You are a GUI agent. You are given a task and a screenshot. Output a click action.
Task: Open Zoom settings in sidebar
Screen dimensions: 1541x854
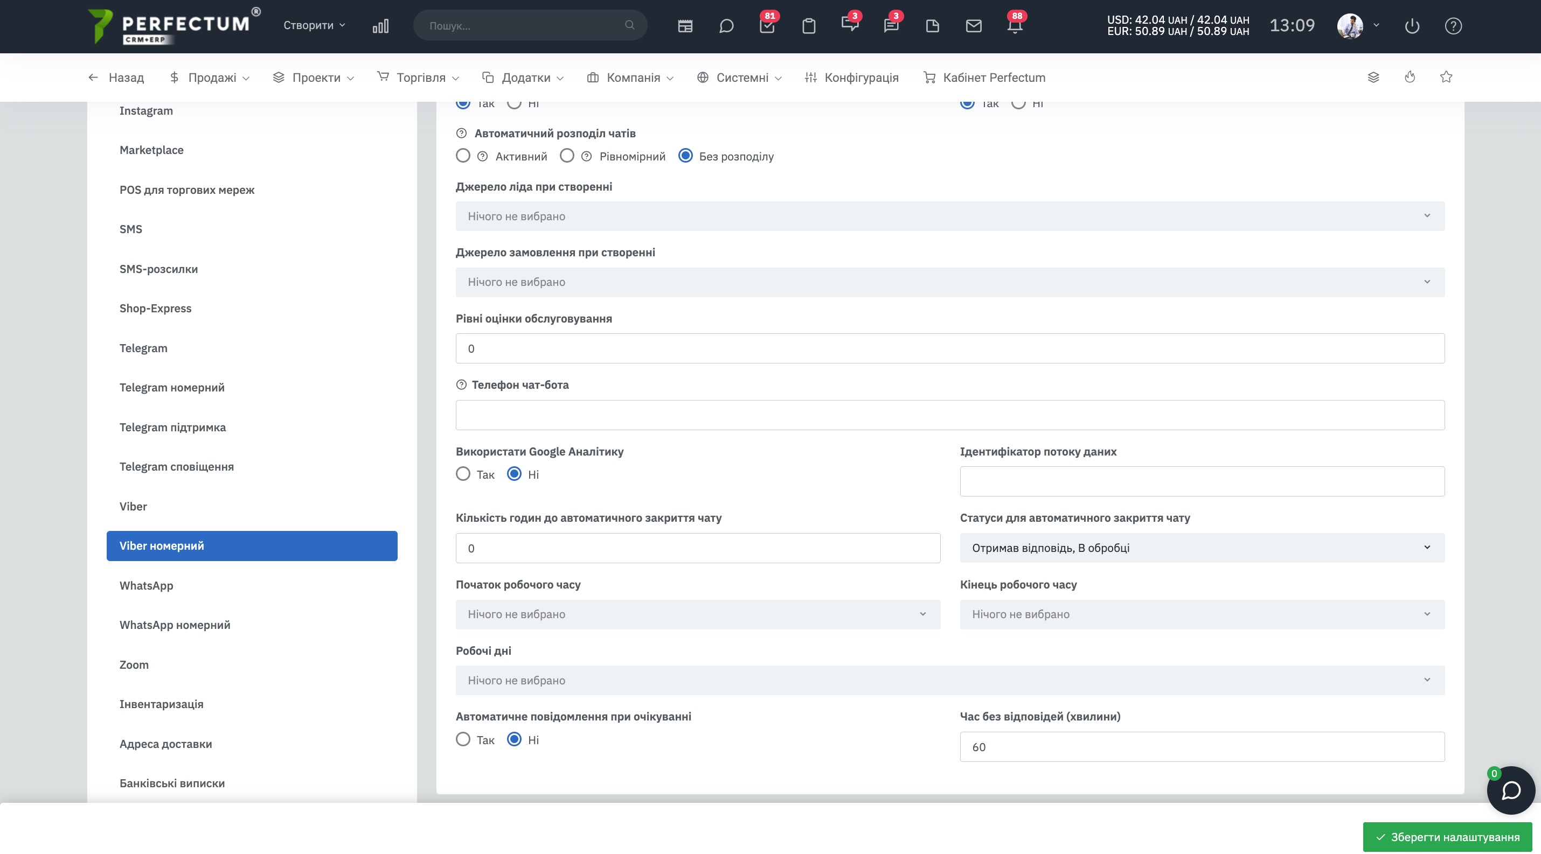pyautogui.click(x=134, y=665)
